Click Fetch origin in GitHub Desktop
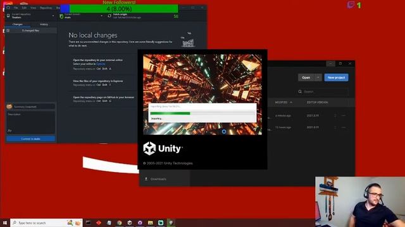 (x=127, y=16)
